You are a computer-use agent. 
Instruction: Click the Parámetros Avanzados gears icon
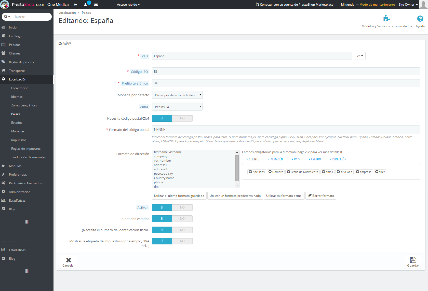[4, 183]
